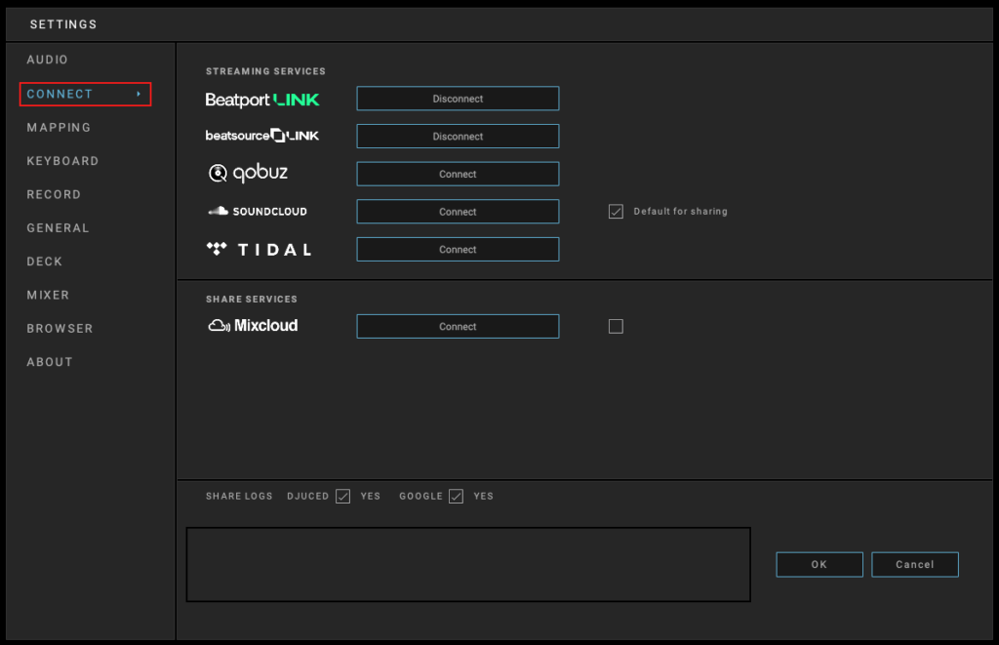Image resolution: width=999 pixels, height=645 pixels.
Task: Click the empty description box
Action: pyautogui.click(x=468, y=565)
